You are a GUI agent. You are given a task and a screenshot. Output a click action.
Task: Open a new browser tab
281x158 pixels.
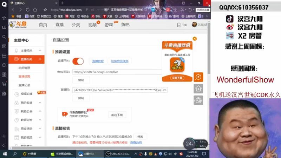tap(63, 3)
